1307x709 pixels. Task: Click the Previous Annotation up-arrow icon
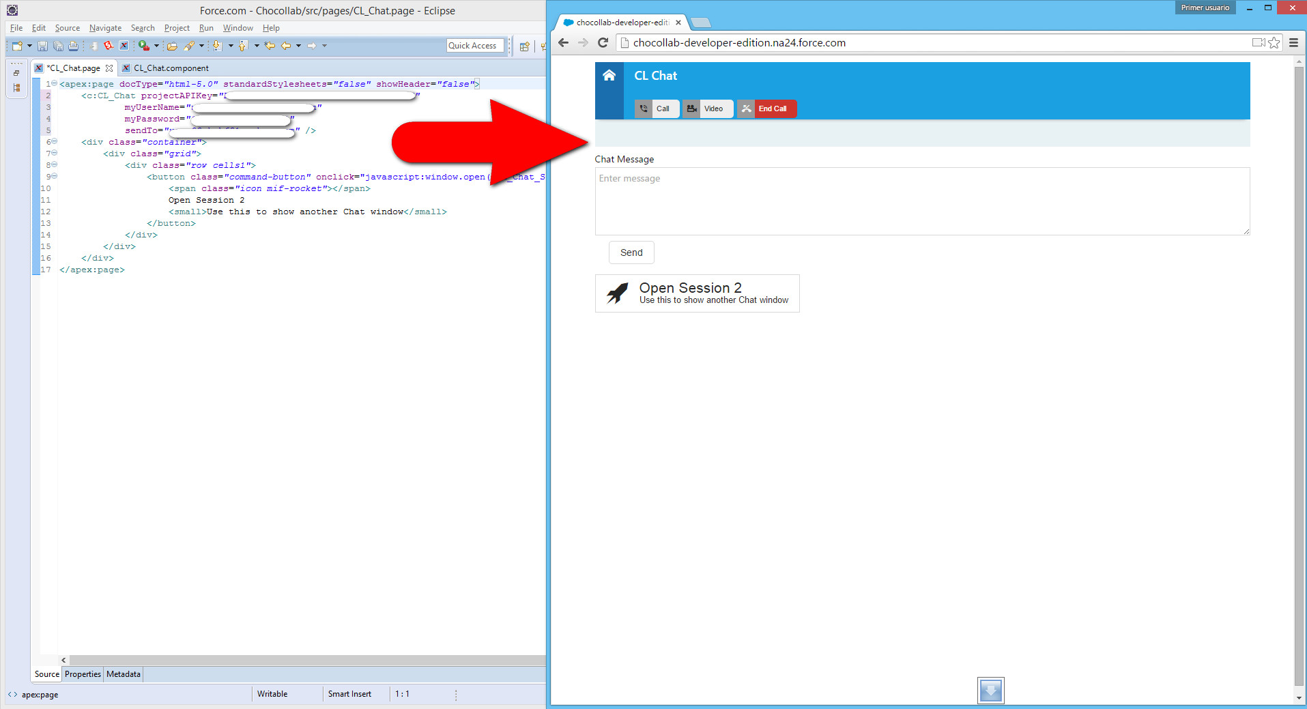point(243,46)
